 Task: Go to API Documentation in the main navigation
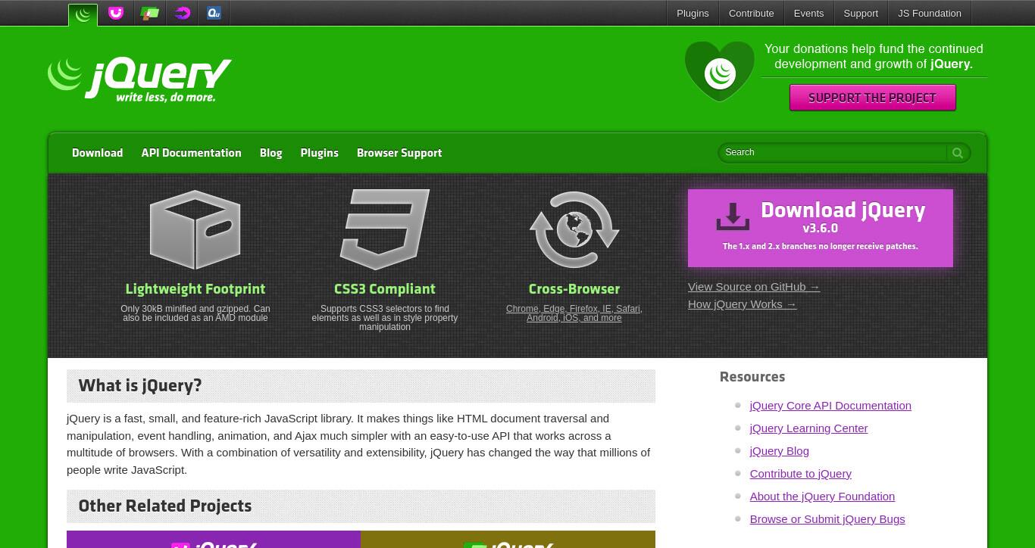191,153
